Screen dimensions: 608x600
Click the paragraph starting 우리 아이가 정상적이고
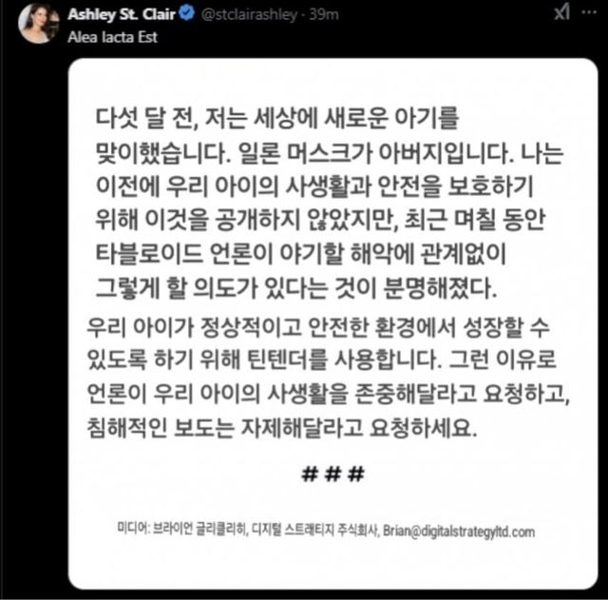pyautogui.click(x=328, y=378)
